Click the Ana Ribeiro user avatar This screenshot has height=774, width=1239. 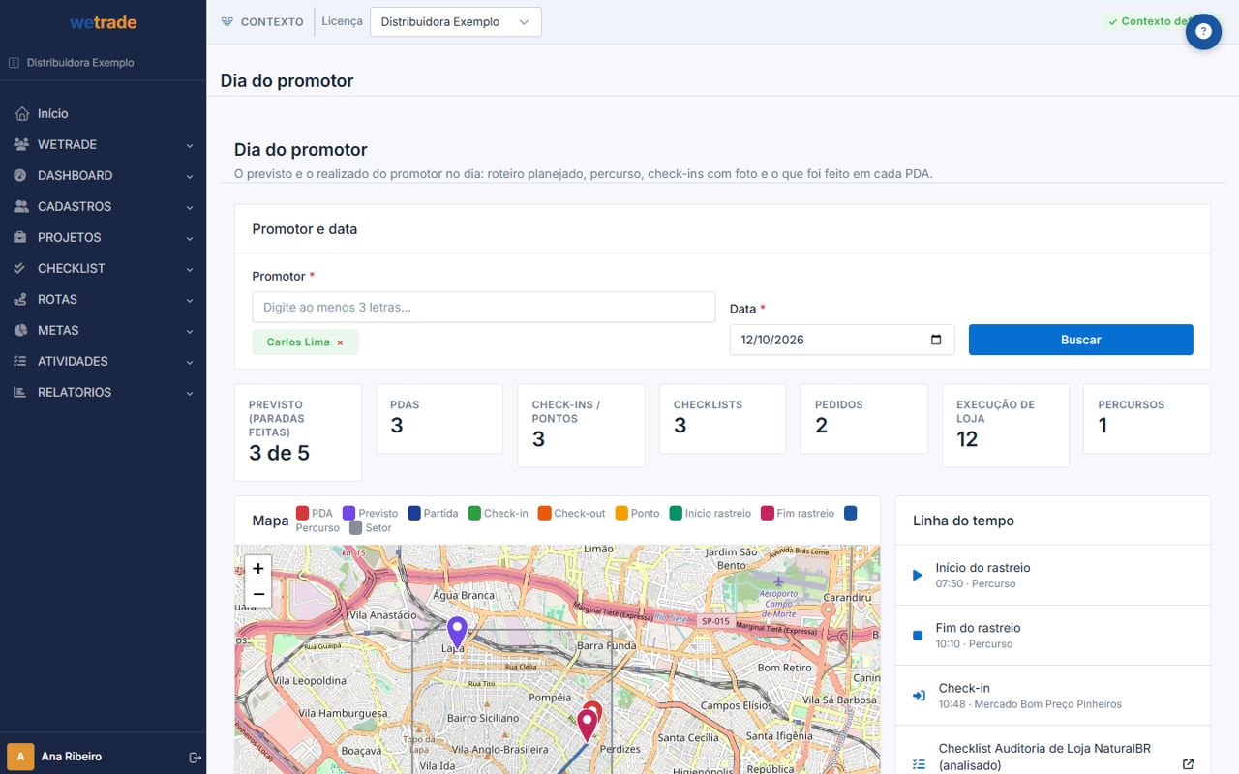click(20, 757)
